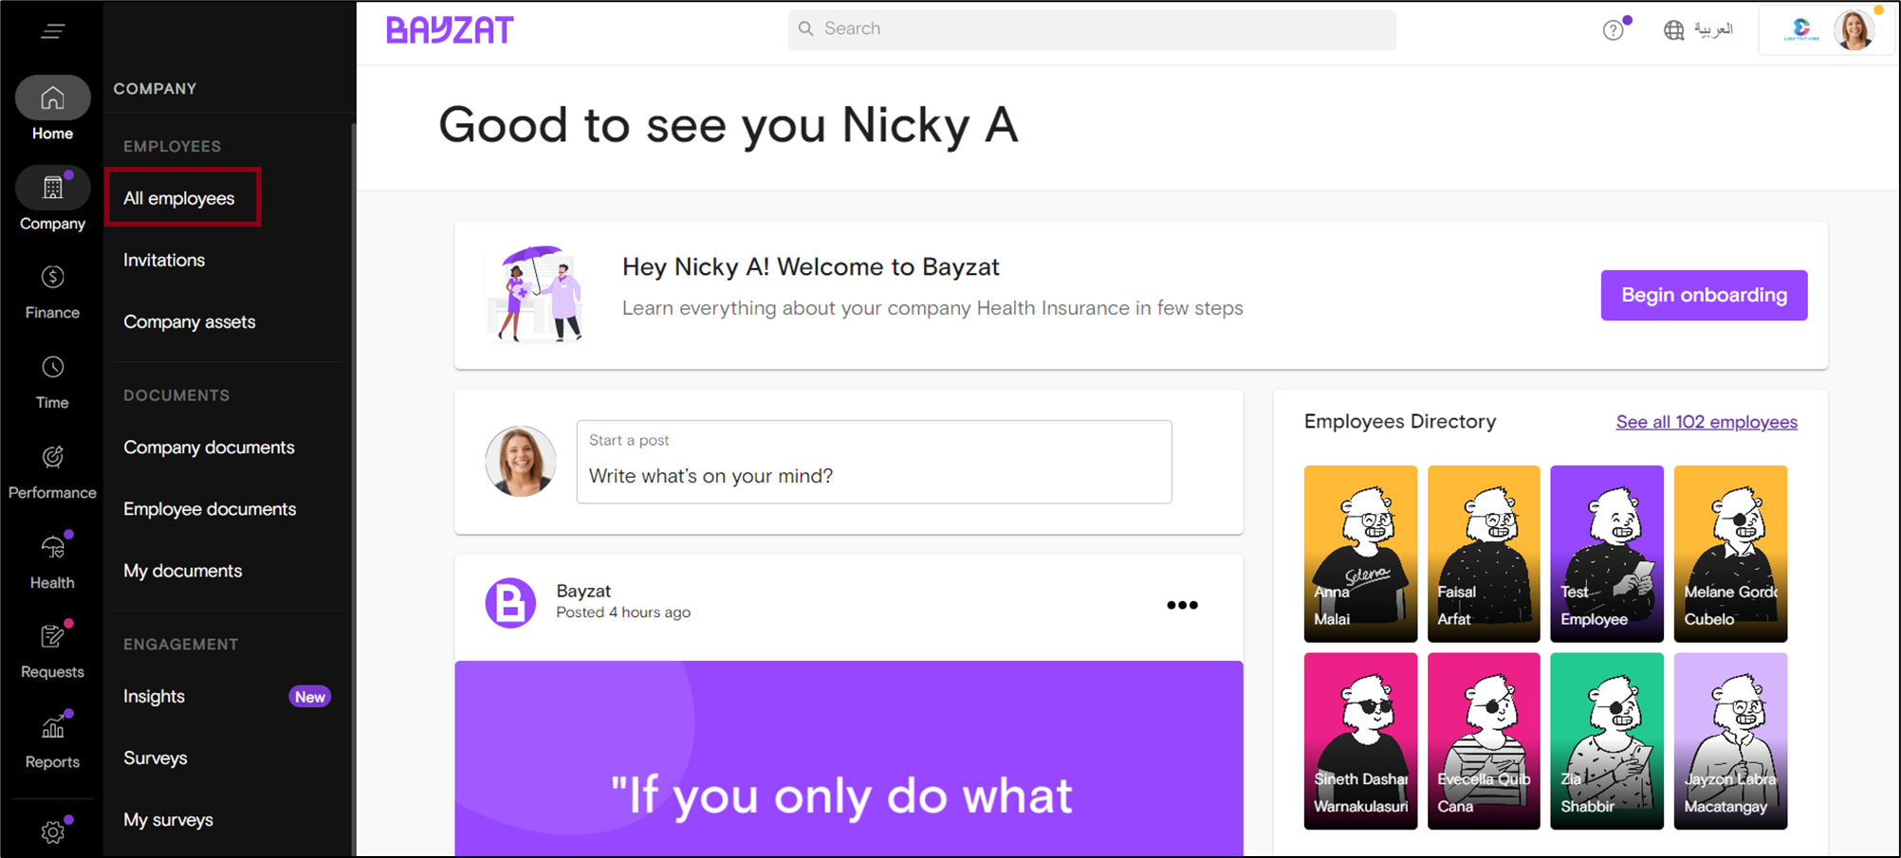
Task: Collapse the sidebar with the hamburger icon
Action: 53,31
